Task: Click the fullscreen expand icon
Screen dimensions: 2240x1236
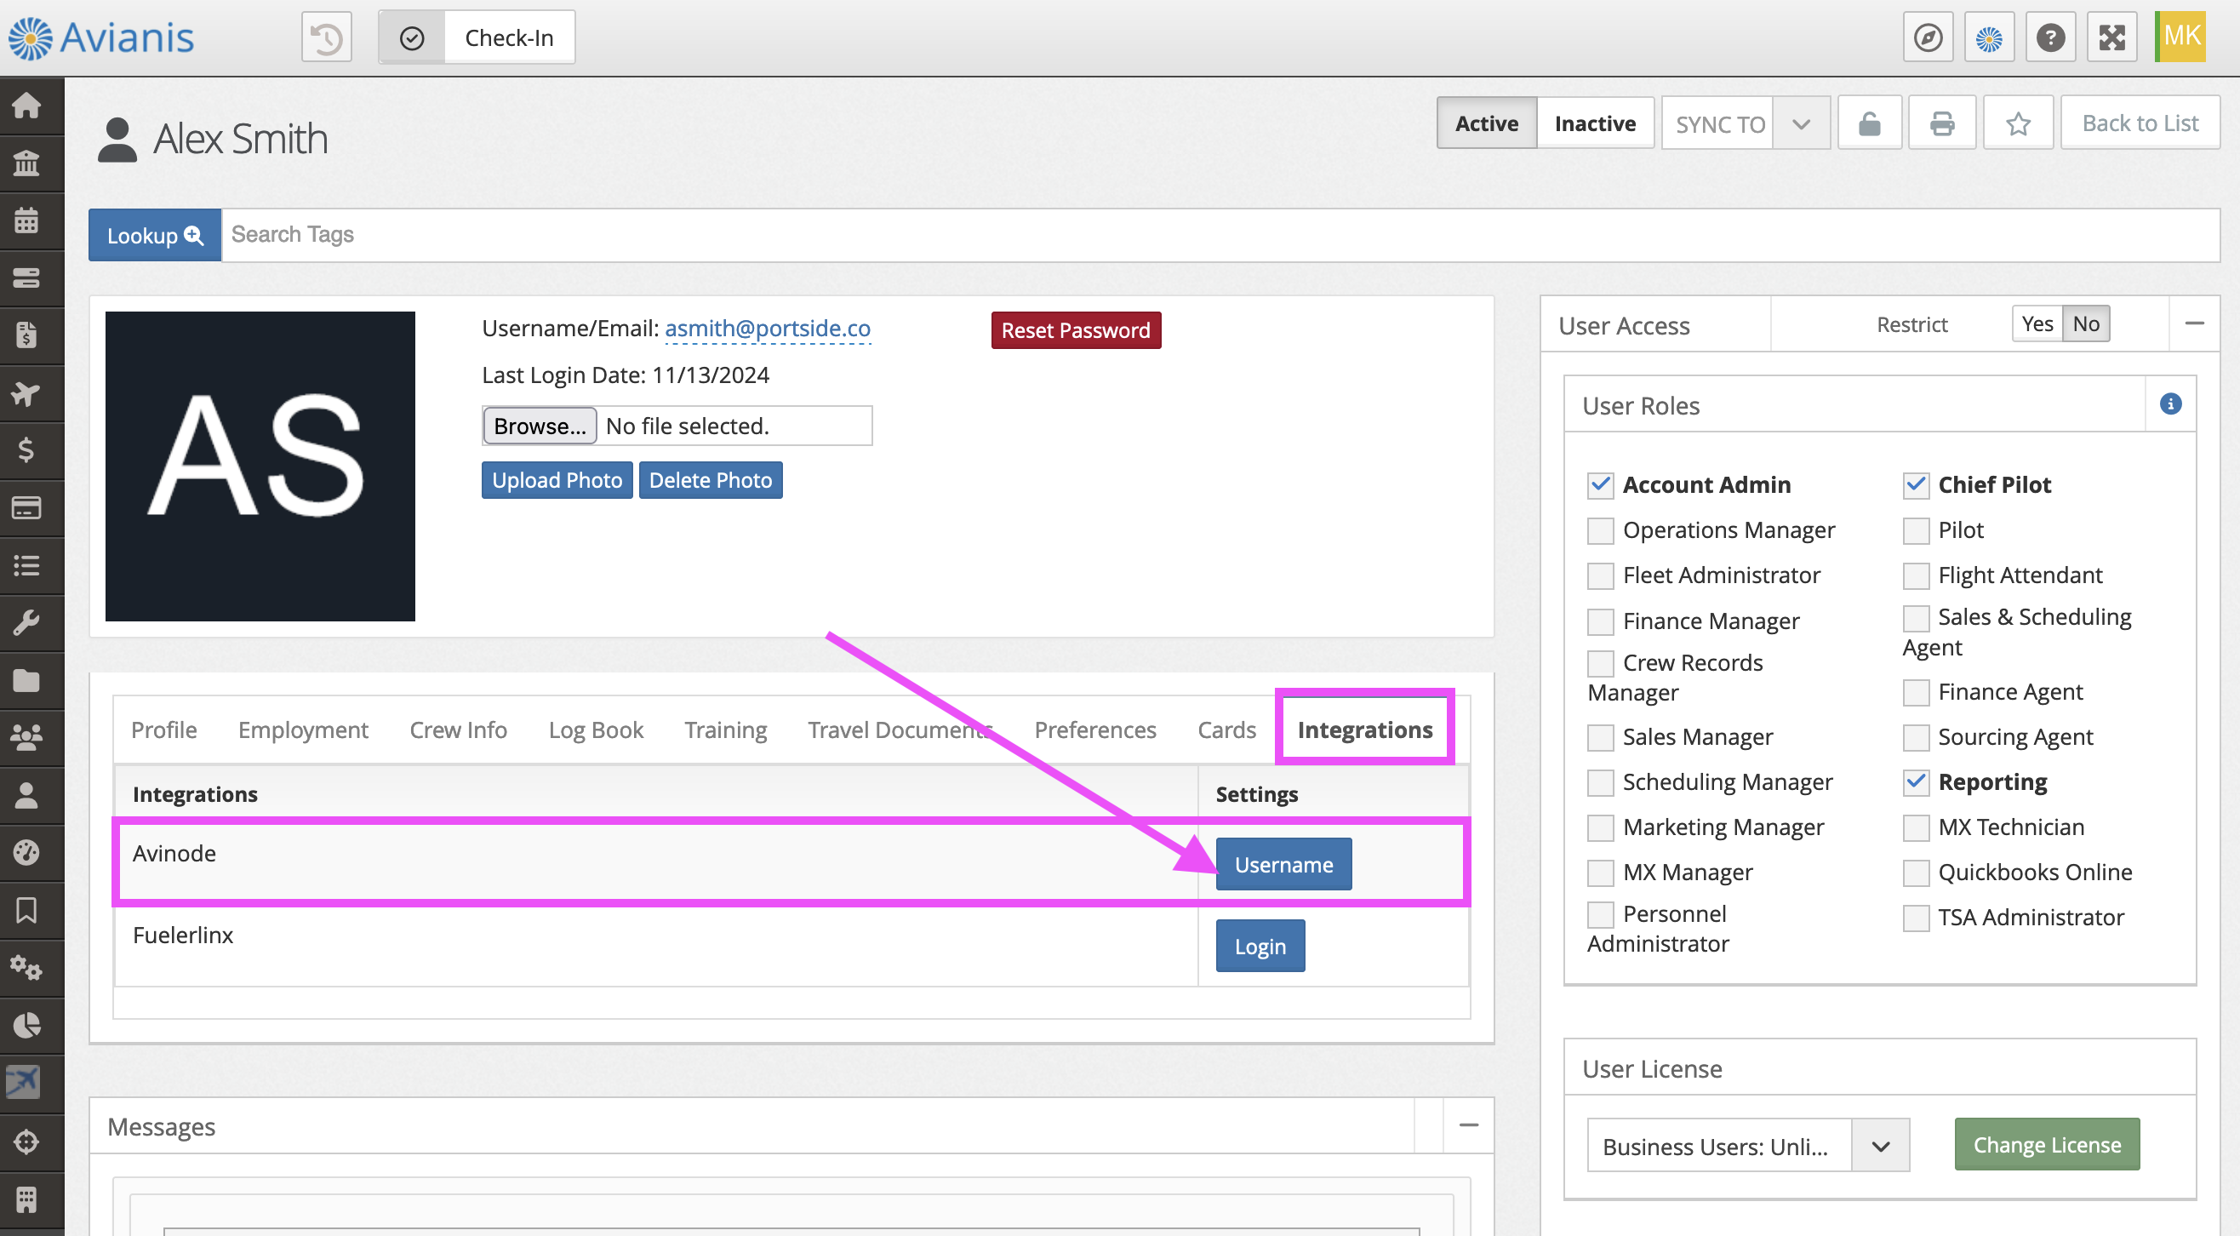Action: pos(2111,37)
